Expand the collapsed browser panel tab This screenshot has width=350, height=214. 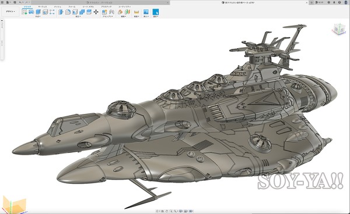click(x=2, y=25)
